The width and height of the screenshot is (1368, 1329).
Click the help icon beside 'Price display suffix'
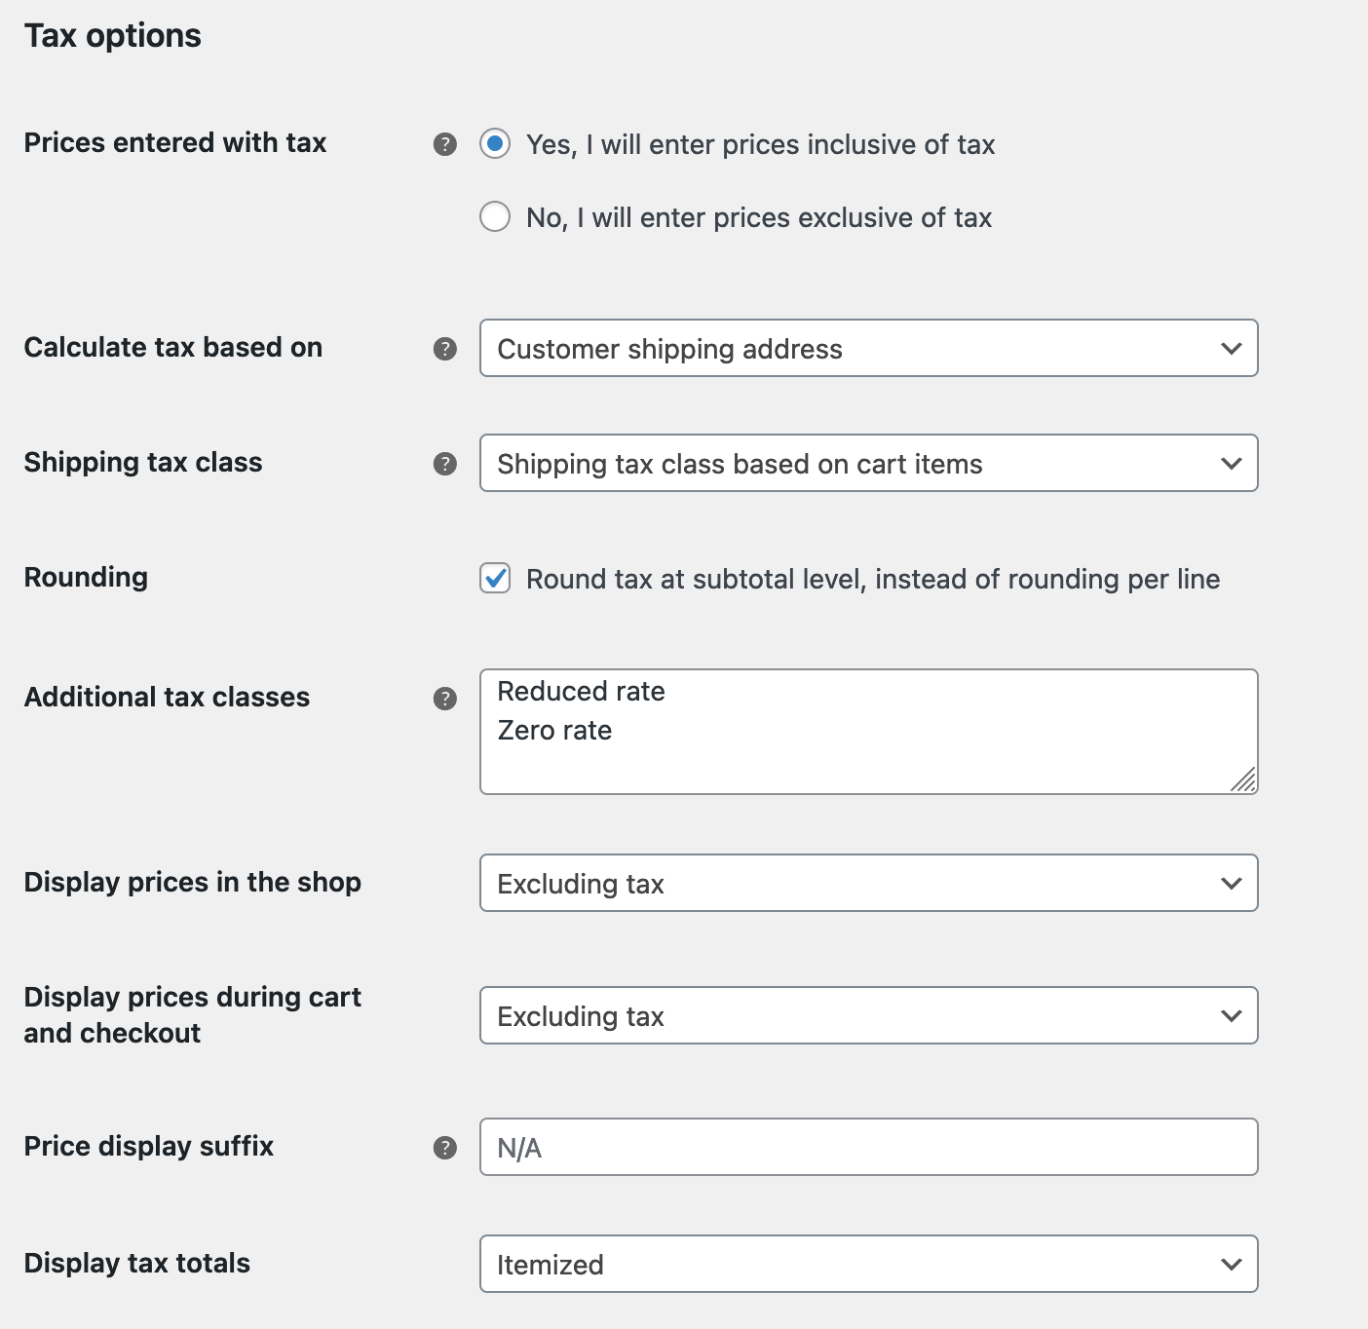445,1148
